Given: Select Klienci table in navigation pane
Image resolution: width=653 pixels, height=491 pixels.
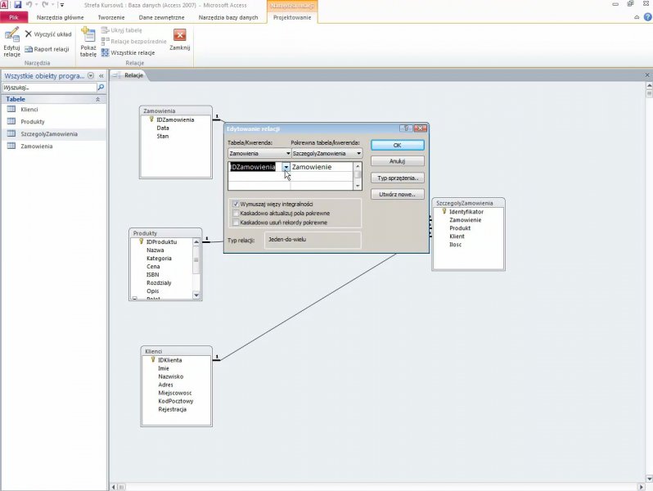Looking at the screenshot, I should click(x=29, y=109).
